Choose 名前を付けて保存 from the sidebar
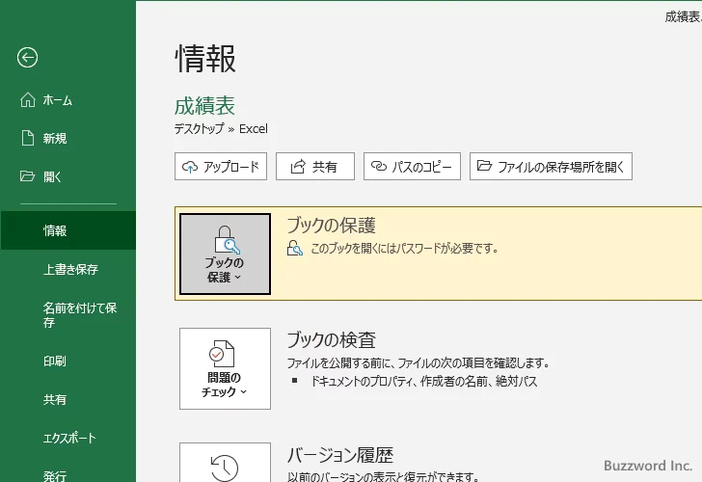 (68, 315)
